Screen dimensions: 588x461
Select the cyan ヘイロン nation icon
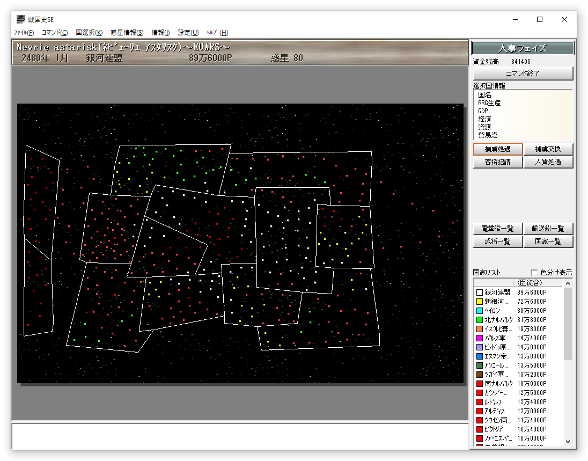(x=480, y=311)
